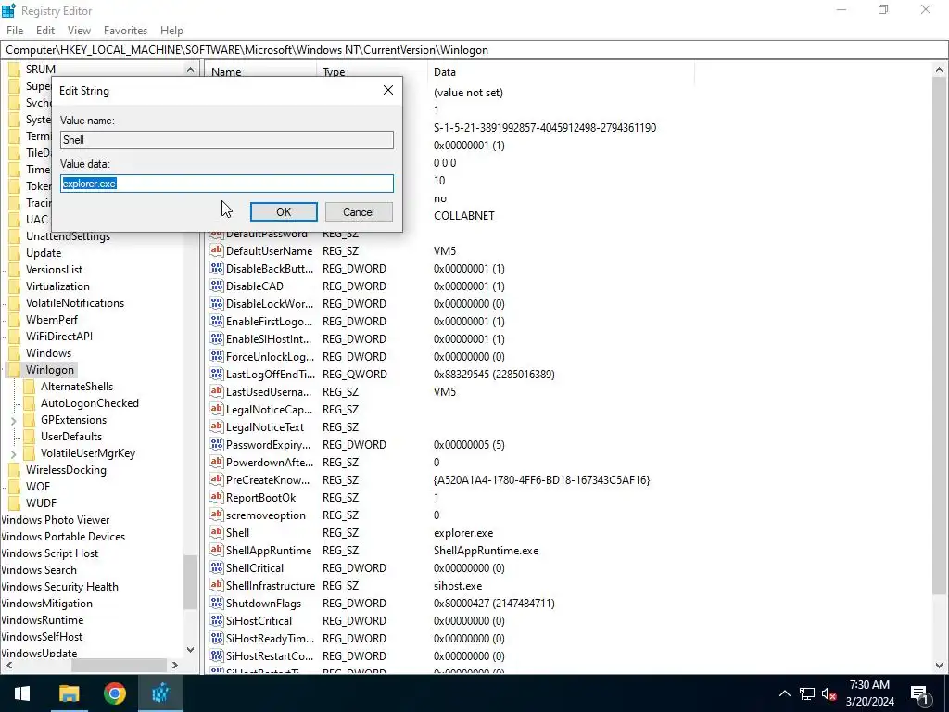The height and width of the screenshot is (712, 949).
Task: Click the Winlogon folder icon
Action: 15,369
